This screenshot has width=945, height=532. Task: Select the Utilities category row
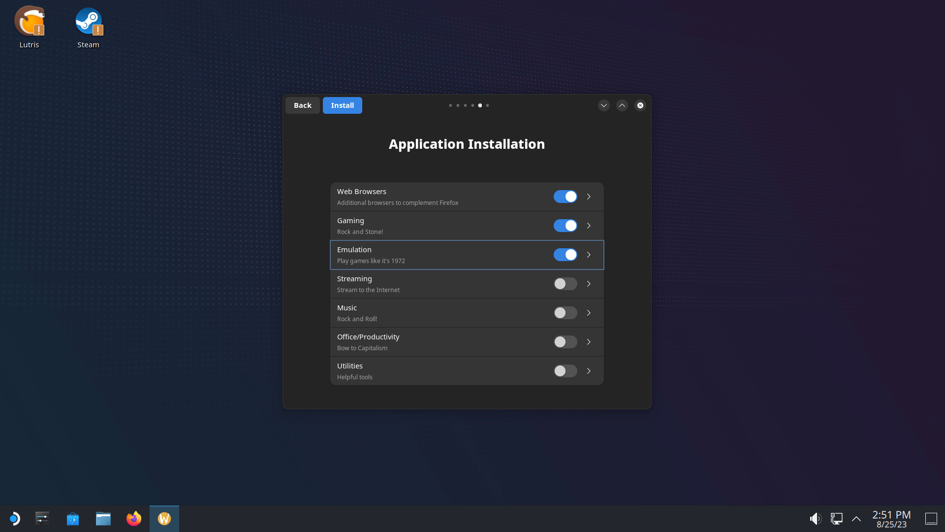tap(467, 370)
